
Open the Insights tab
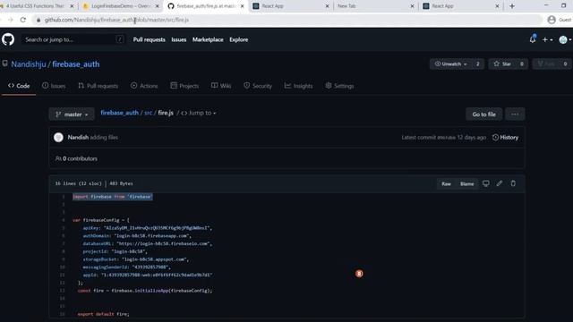298,86
